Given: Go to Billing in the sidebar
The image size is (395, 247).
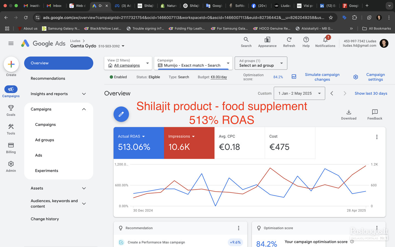Looking at the screenshot, I should click(x=11, y=145).
